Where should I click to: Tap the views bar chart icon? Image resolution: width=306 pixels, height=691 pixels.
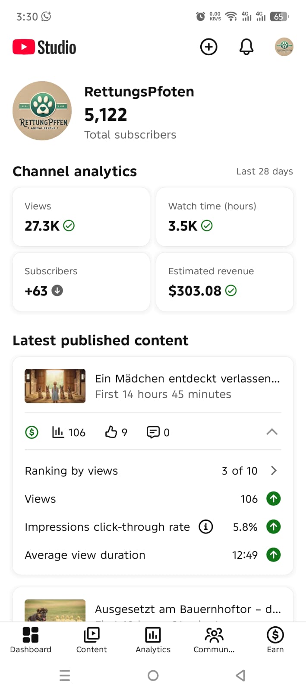click(x=58, y=432)
